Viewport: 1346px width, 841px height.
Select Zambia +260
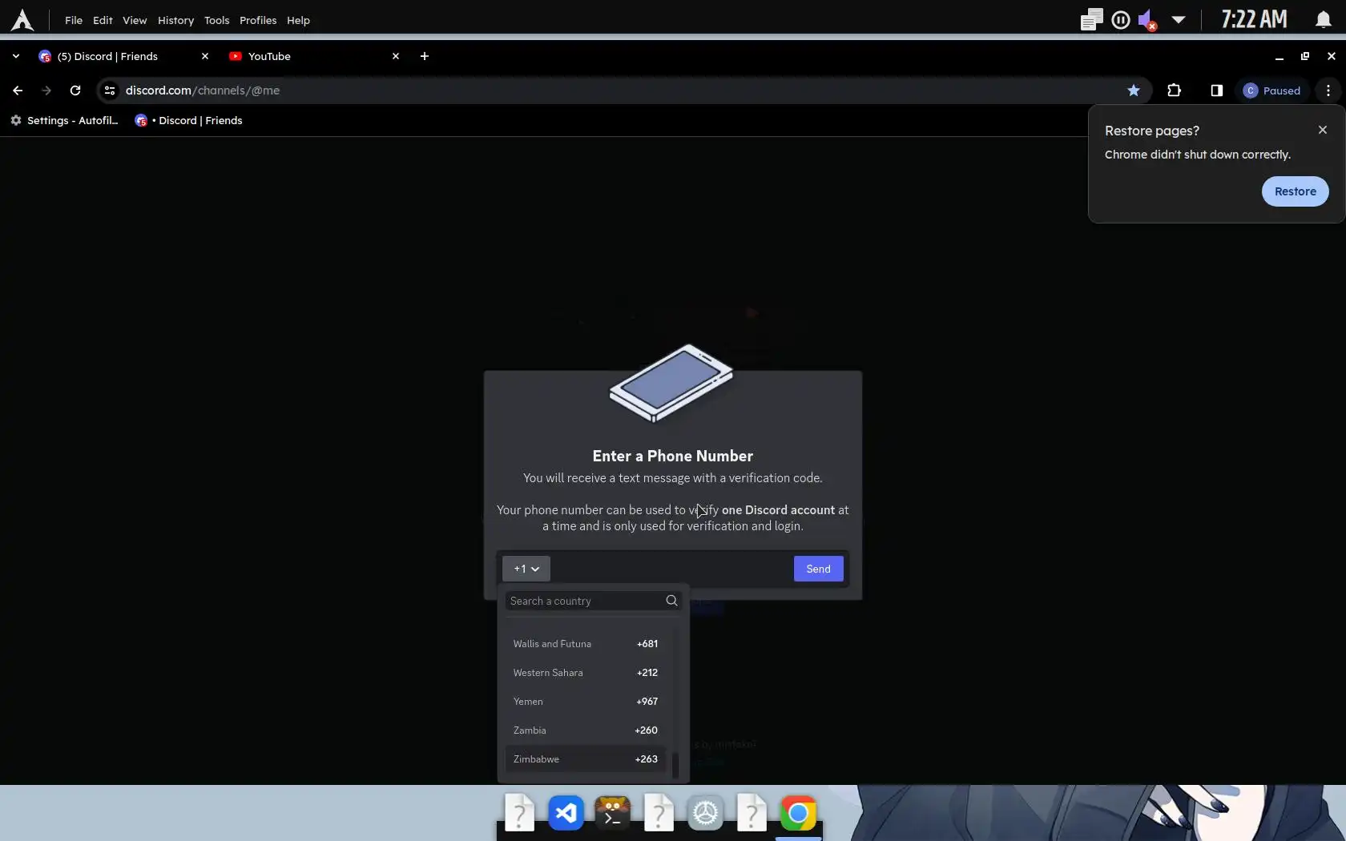pyautogui.click(x=586, y=730)
